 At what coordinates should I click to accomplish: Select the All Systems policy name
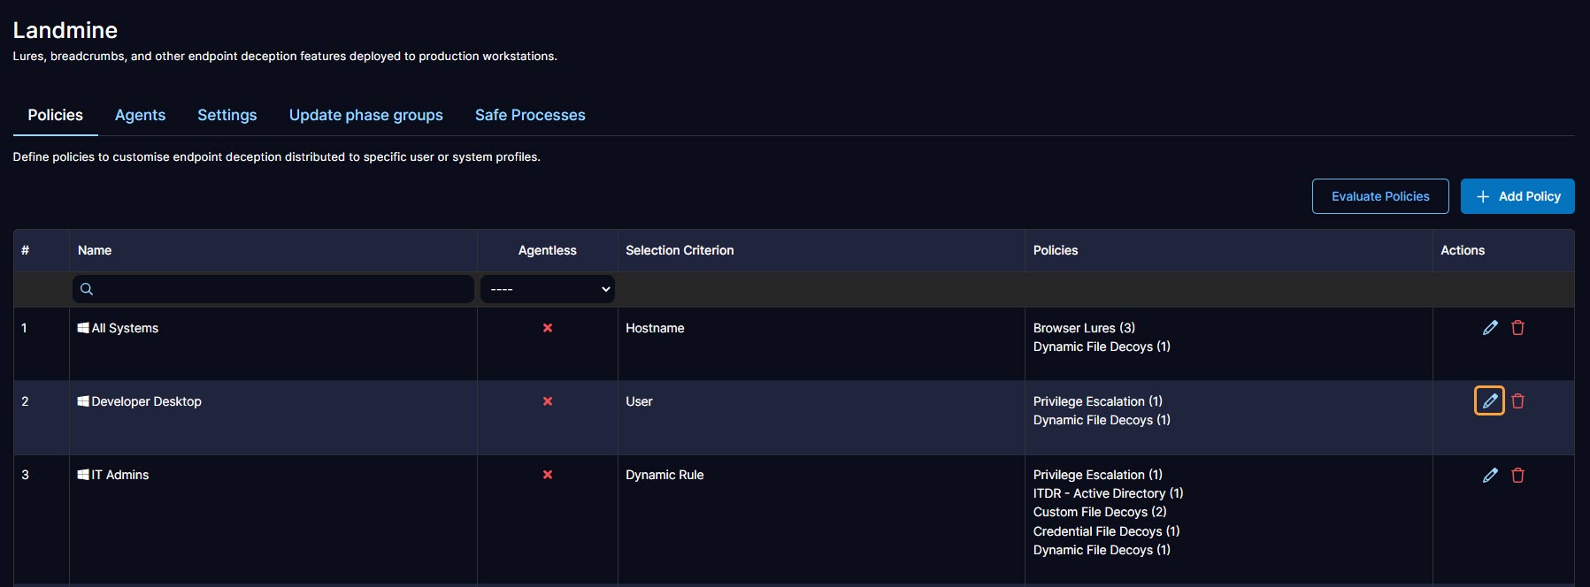point(125,328)
